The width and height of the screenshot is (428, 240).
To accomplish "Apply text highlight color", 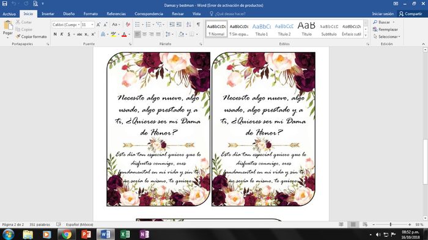I will click(114, 34).
